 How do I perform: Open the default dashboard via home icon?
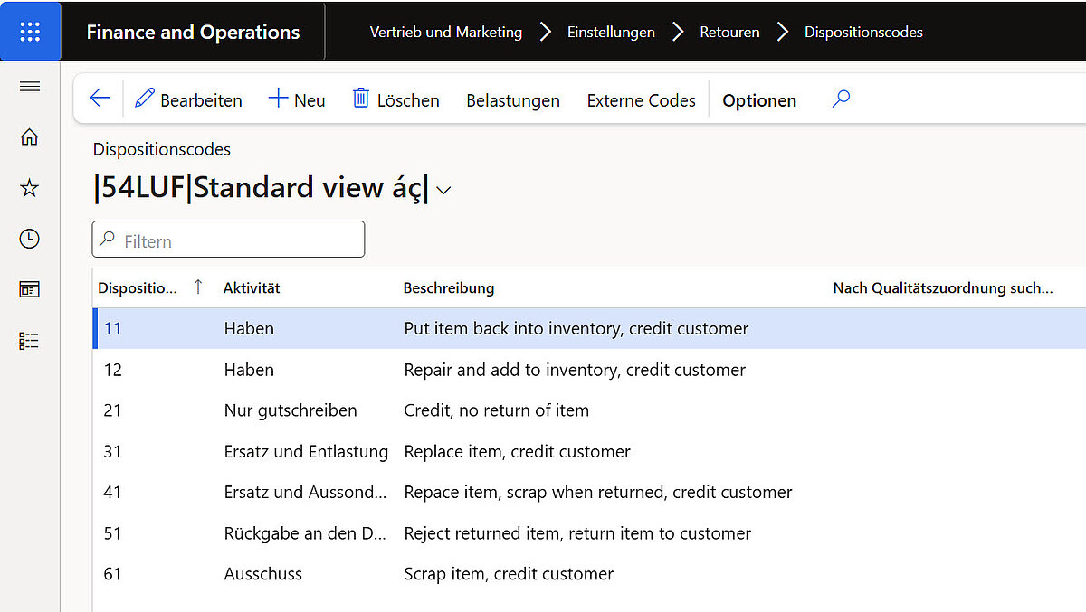coord(30,137)
